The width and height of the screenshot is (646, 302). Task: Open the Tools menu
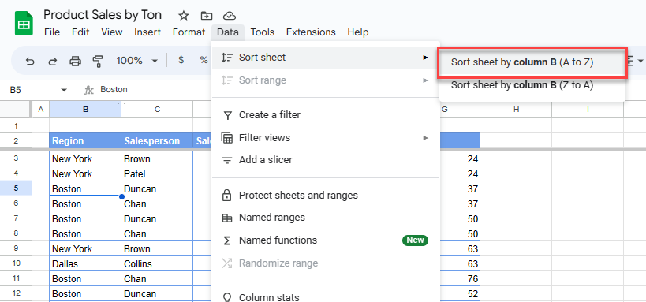pyautogui.click(x=263, y=32)
